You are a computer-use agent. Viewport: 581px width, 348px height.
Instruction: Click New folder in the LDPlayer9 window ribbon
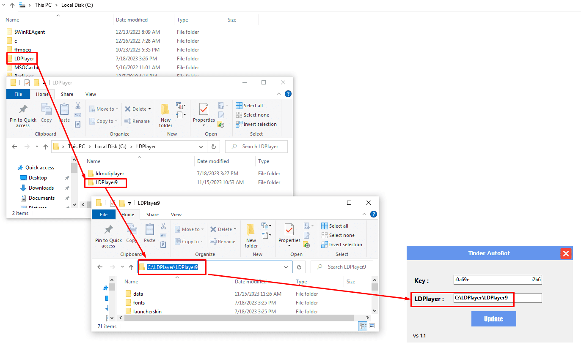coord(251,236)
